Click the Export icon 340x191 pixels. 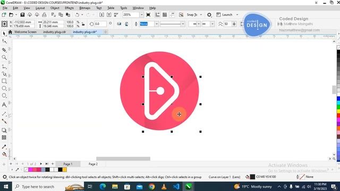tap(109, 15)
